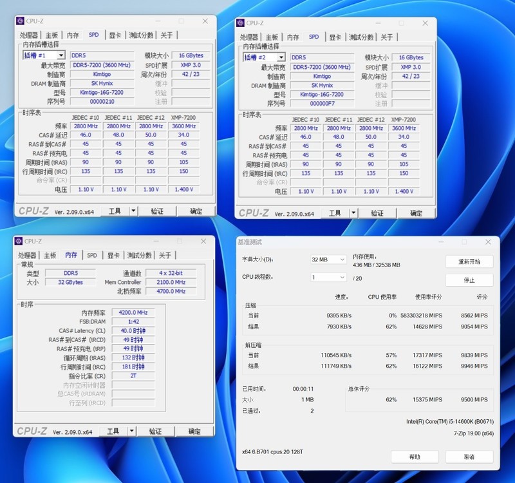Click the 验证 button in slot #1 window
Viewport: 515px width, 483px height.
[157, 211]
